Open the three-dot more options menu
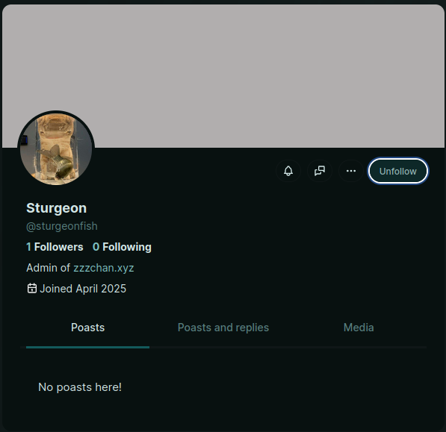The width and height of the screenshot is (446, 432). pyautogui.click(x=351, y=171)
